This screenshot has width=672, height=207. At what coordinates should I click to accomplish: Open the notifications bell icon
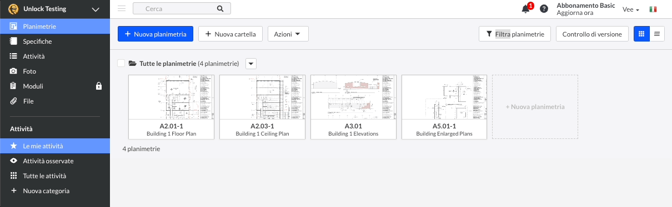pos(525,9)
